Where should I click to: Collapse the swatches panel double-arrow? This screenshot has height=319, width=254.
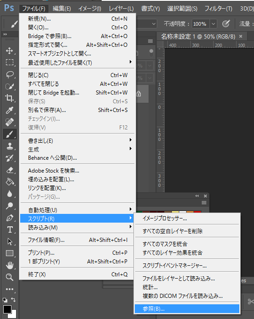click(x=197, y=196)
